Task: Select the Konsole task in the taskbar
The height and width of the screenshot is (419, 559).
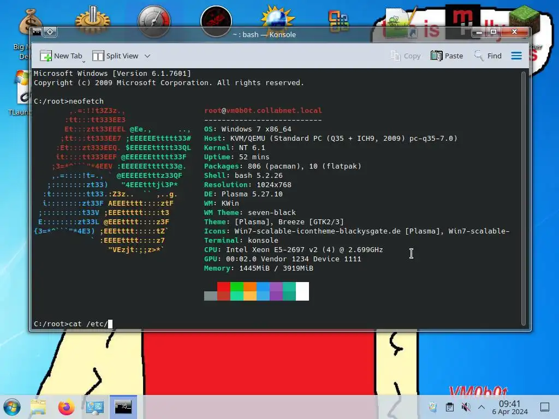Action: 123,407
